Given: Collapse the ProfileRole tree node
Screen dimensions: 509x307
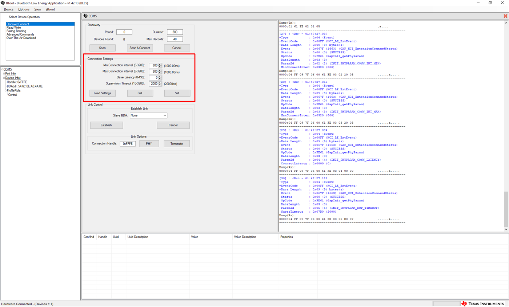Looking at the screenshot, I should pos(5,90).
